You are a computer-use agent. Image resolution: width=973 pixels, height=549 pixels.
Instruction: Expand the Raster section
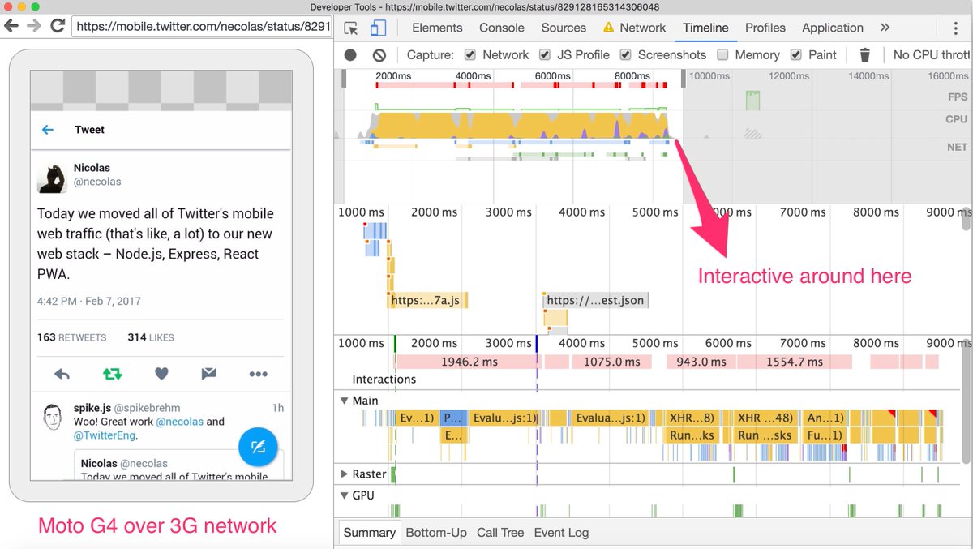(x=344, y=474)
